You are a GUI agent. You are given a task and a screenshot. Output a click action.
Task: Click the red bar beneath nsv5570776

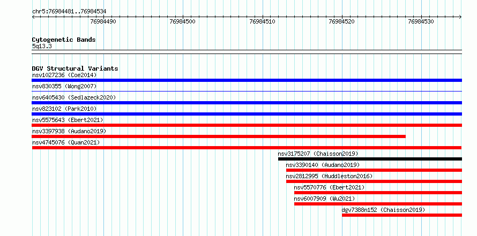tap(378, 193)
